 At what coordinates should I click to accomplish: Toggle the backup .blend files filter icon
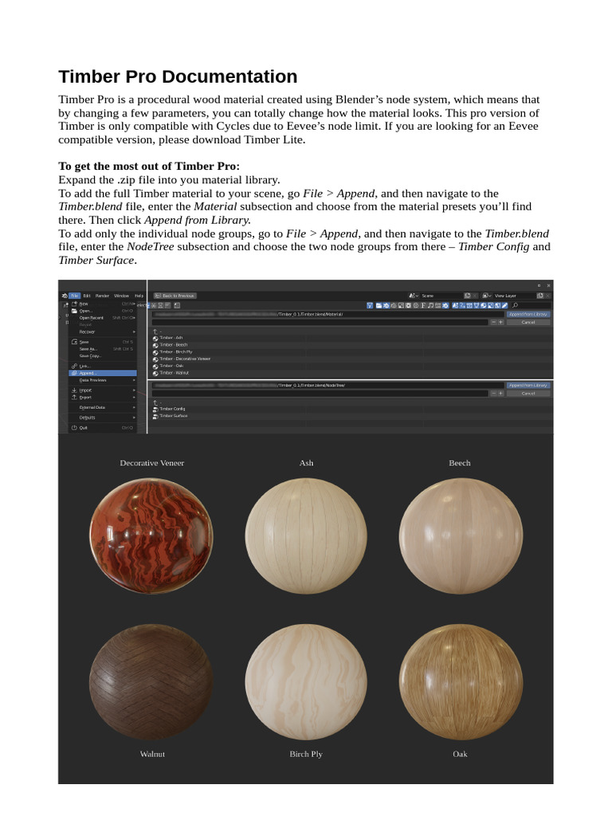pyautogui.click(x=394, y=305)
